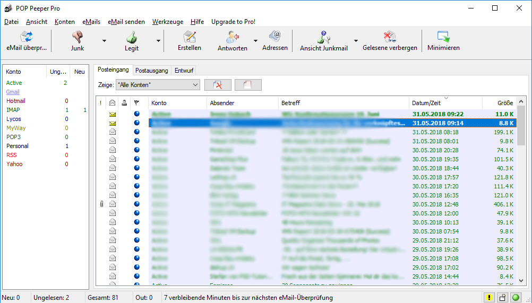
Task: Open the Legit button dropdown arrow
Action: (158, 41)
